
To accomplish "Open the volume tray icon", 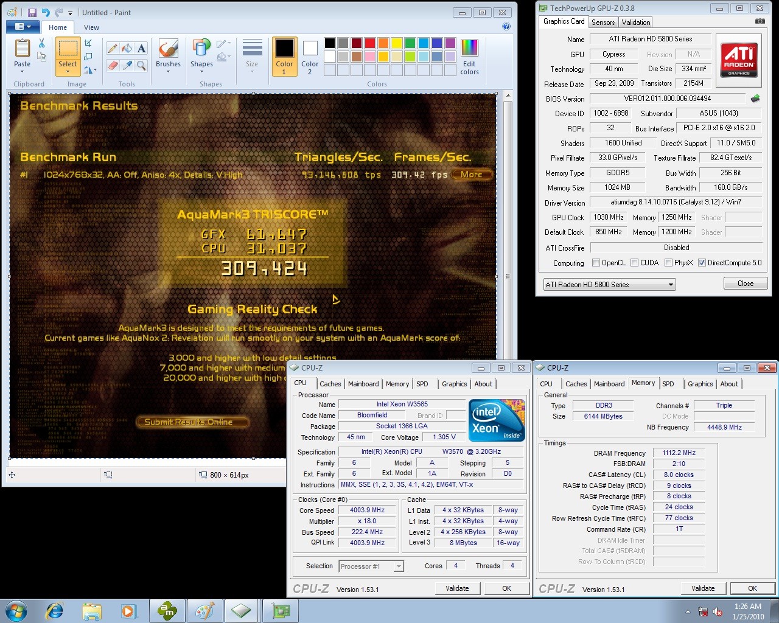I will point(718,611).
